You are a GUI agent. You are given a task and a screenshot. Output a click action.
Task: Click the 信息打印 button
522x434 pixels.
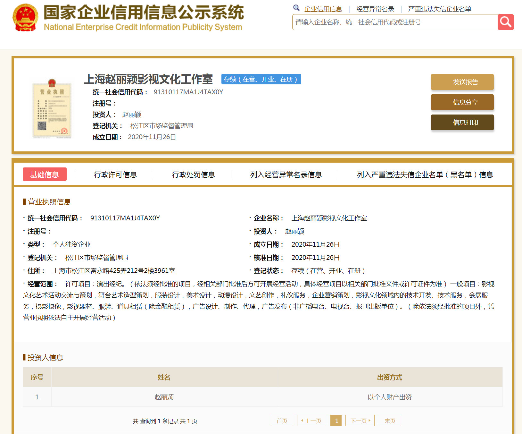click(x=462, y=122)
